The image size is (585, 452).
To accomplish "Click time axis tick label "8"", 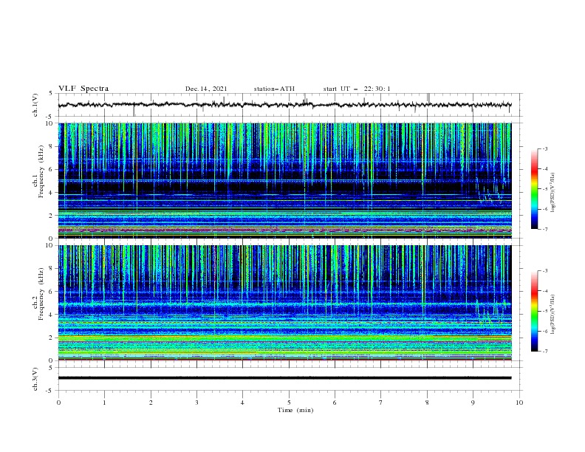I will coord(427,403).
